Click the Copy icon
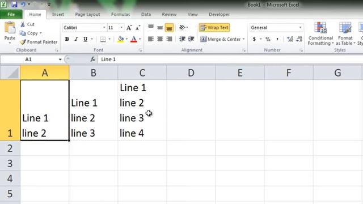This screenshot has width=363, height=204. click(x=23, y=33)
